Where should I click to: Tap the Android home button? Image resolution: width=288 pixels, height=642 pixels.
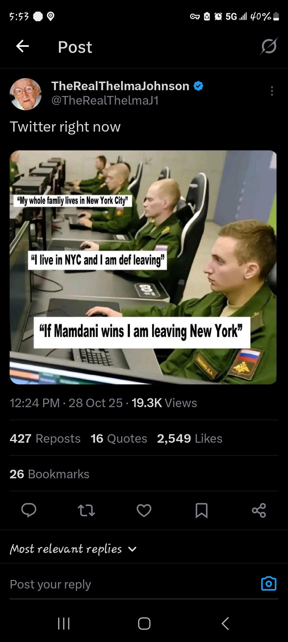pyautogui.click(x=144, y=624)
